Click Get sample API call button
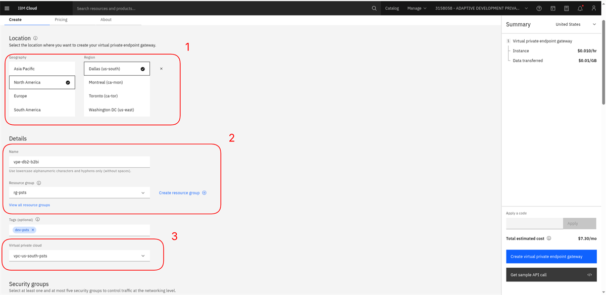Viewport: 606px width, 295px height. click(x=551, y=275)
